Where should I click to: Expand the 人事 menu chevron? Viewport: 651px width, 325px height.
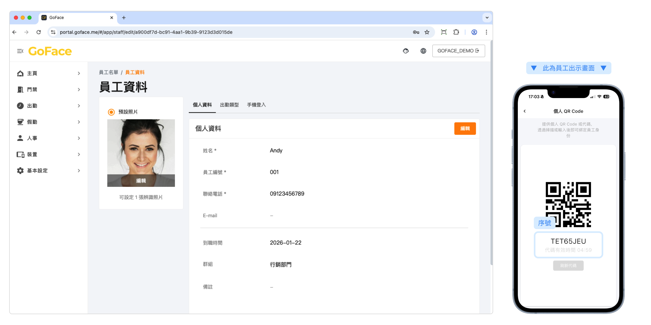(x=79, y=138)
